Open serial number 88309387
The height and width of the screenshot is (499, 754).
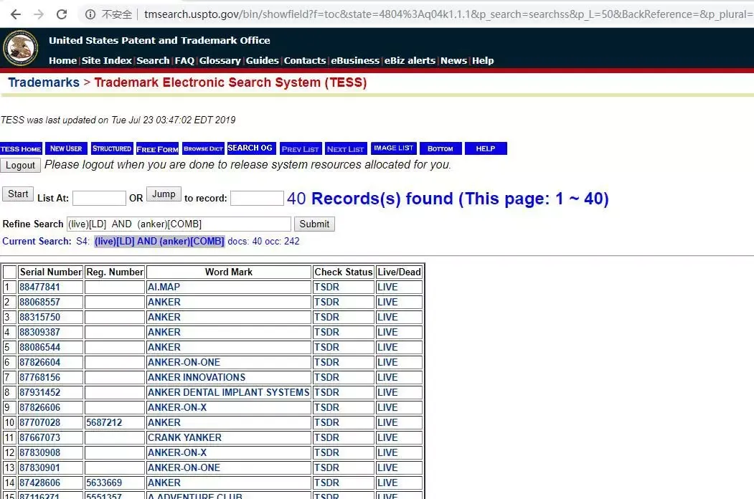pyautogui.click(x=39, y=332)
